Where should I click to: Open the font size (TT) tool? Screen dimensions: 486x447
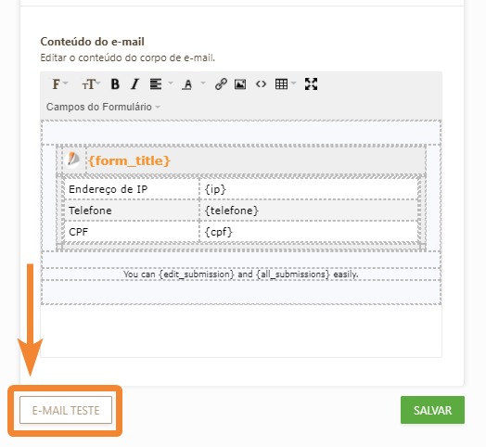(x=91, y=84)
